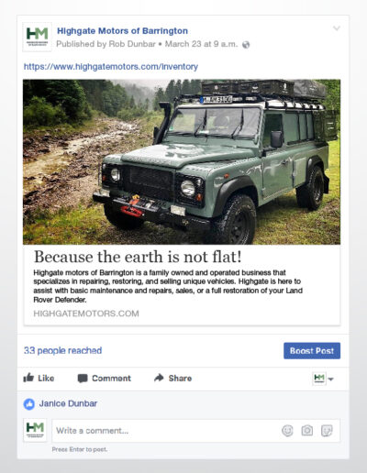
Task: Click the Land Rover Defender photo
Action: tap(182, 161)
